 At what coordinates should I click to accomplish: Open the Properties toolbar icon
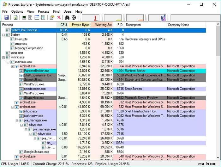[52, 17]
